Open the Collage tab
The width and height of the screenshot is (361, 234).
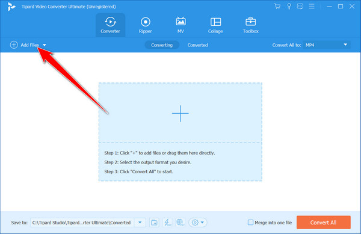pos(215,25)
